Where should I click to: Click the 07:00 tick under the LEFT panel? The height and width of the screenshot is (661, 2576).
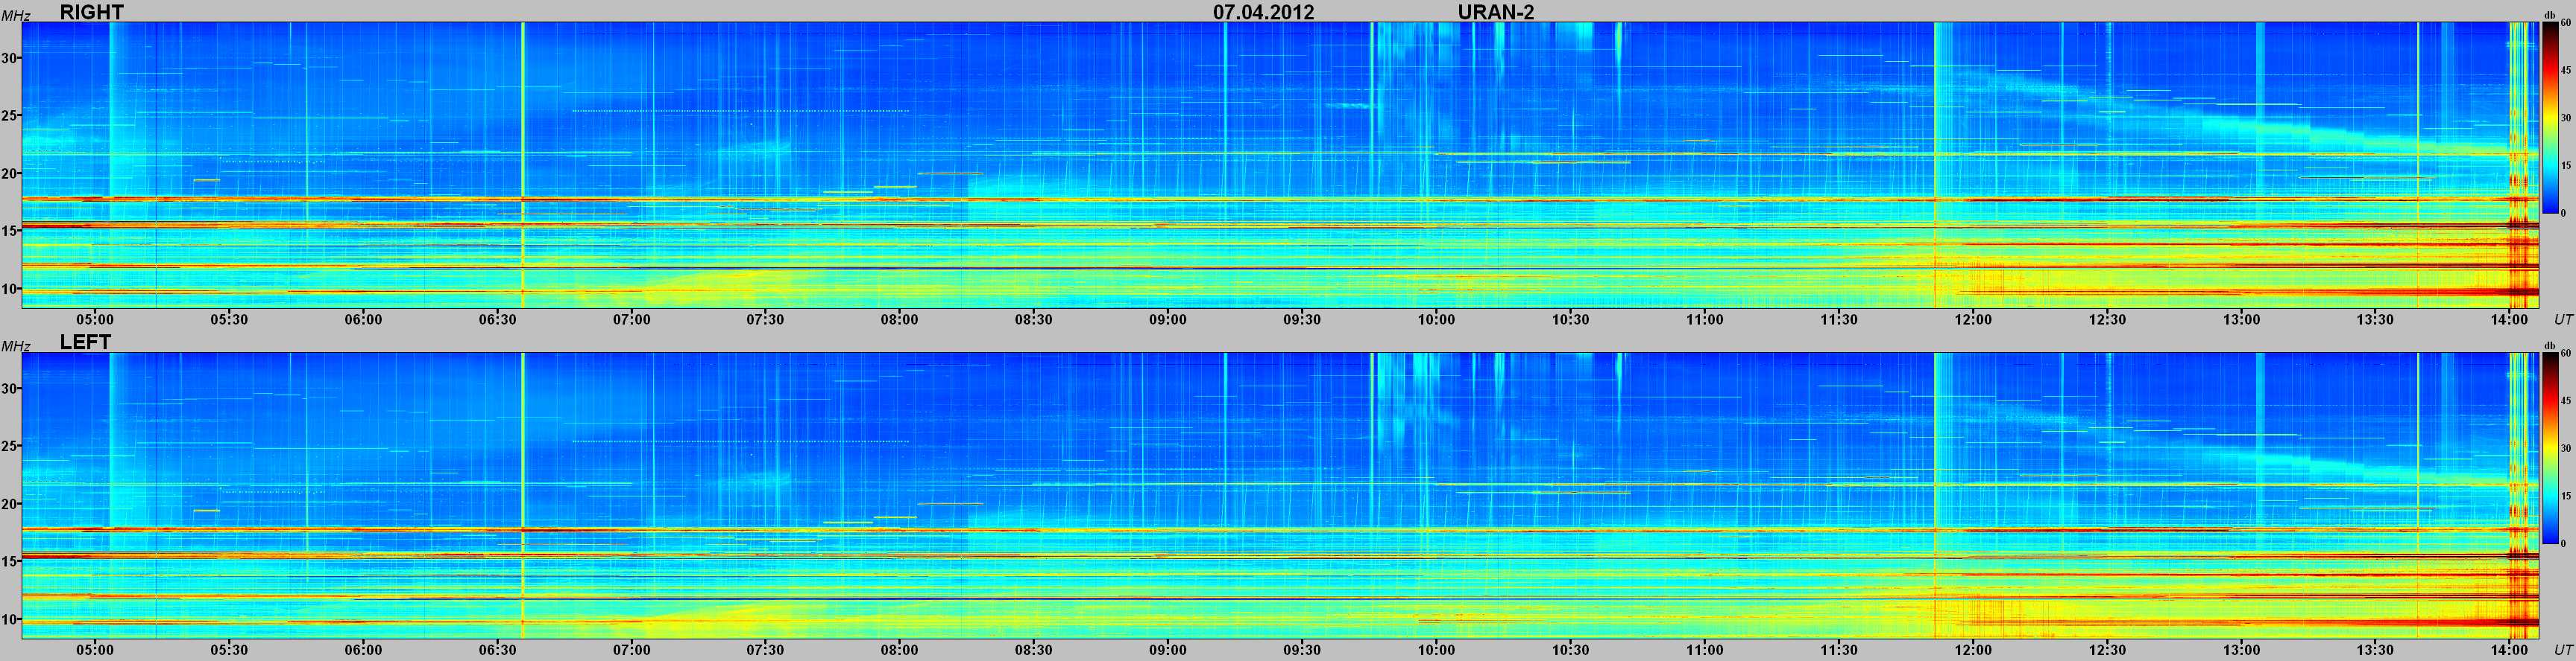pyautogui.click(x=631, y=650)
